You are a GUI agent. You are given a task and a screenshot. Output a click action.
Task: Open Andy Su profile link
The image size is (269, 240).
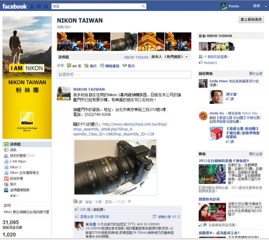pos(216,113)
